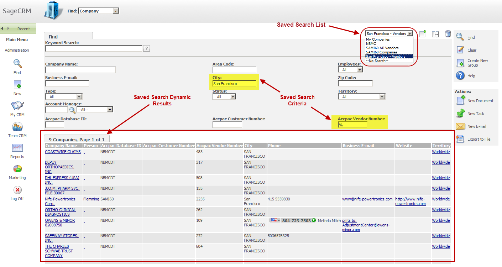Sort by Company Name column header

[61, 146]
